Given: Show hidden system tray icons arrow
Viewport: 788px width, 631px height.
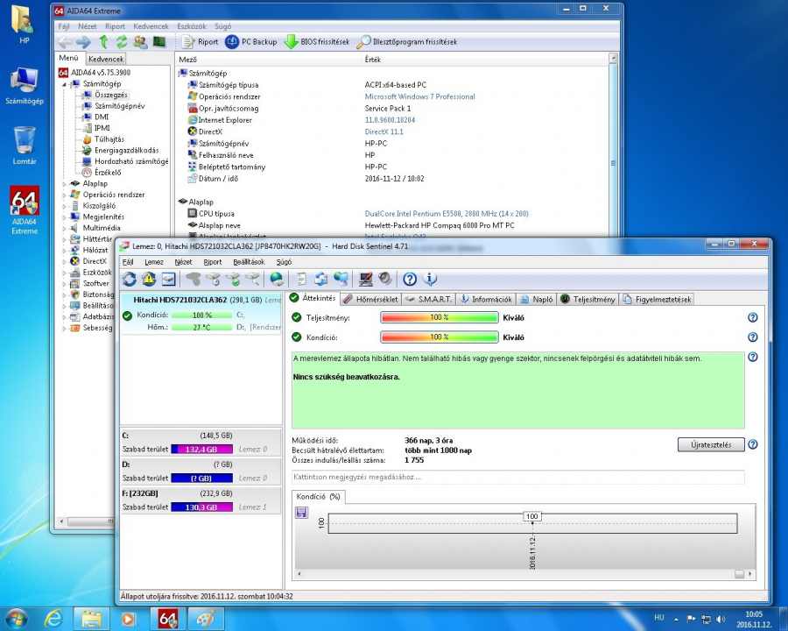Looking at the screenshot, I should coord(676,619).
